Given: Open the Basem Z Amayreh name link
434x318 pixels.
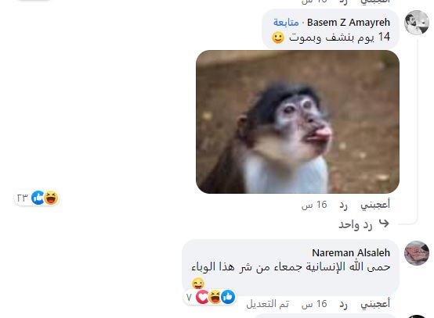Looking at the screenshot, I should pos(349,23).
